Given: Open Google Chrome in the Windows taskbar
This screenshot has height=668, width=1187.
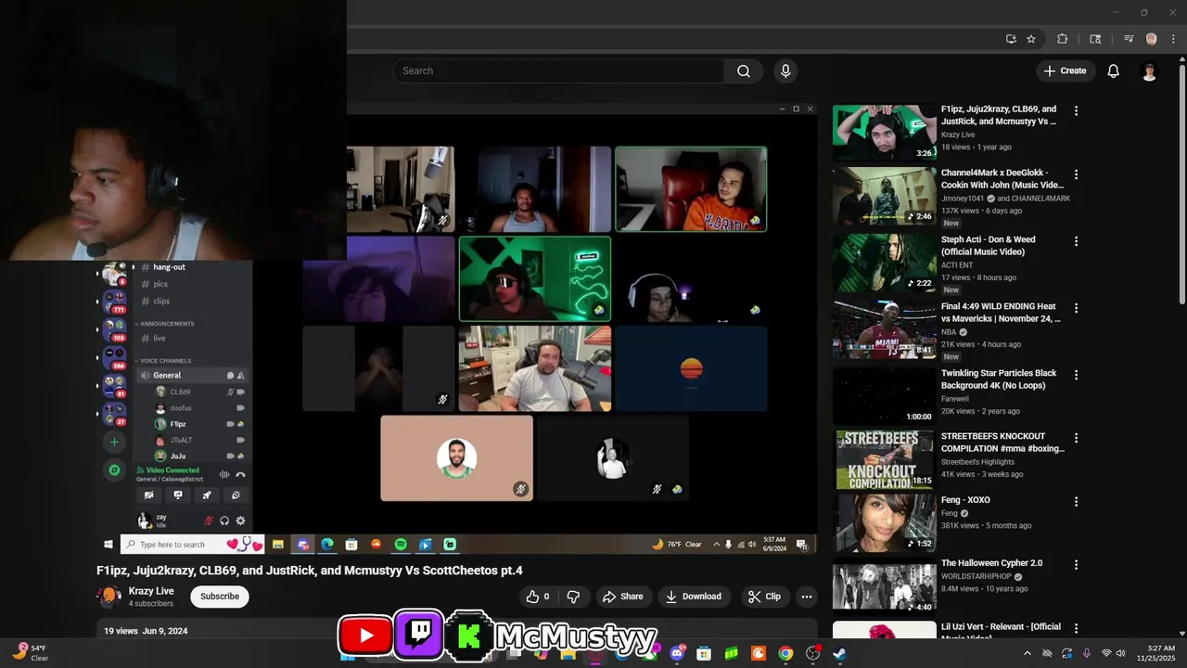Looking at the screenshot, I should point(785,653).
